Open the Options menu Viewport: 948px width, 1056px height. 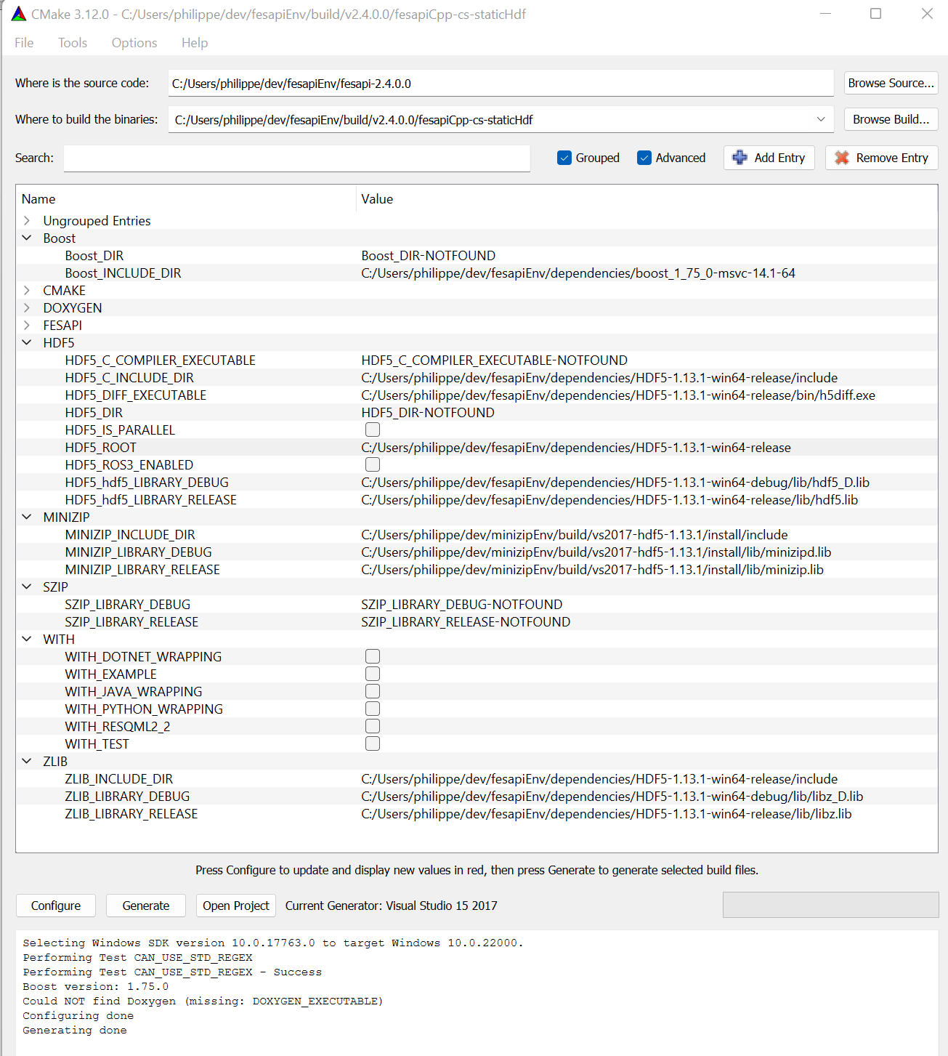click(134, 43)
